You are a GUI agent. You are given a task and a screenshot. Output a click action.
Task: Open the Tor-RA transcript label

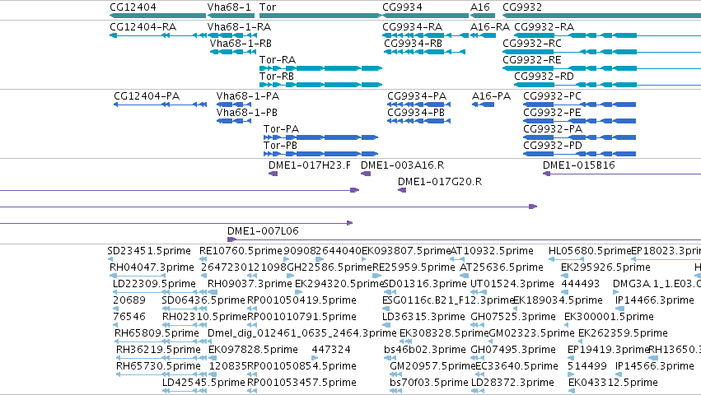(278, 60)
